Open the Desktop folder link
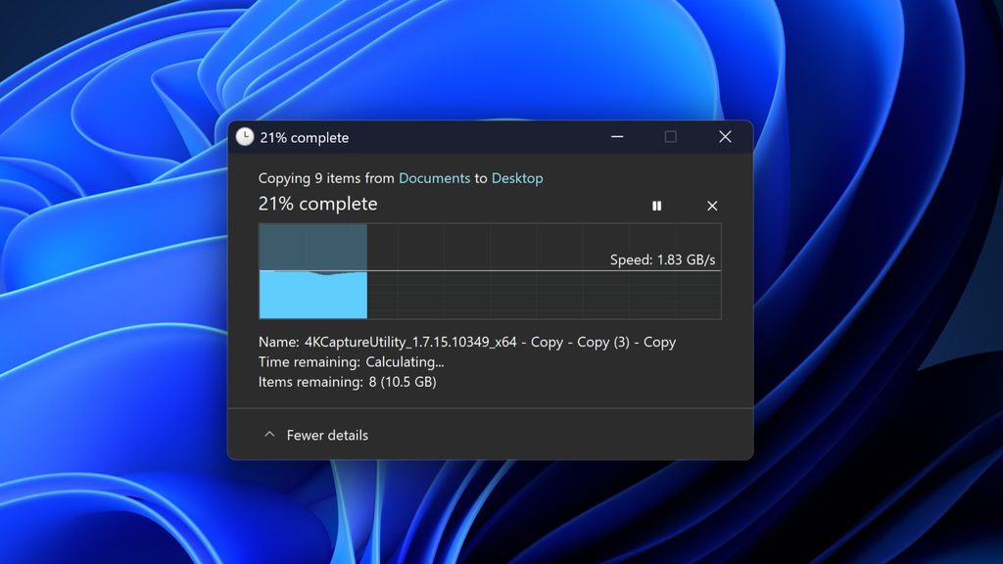The image size is (1003, 564). click(517, 178)
